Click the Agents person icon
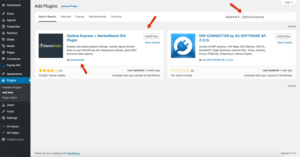This screenshot has height=157, width=300. (3, 20)
